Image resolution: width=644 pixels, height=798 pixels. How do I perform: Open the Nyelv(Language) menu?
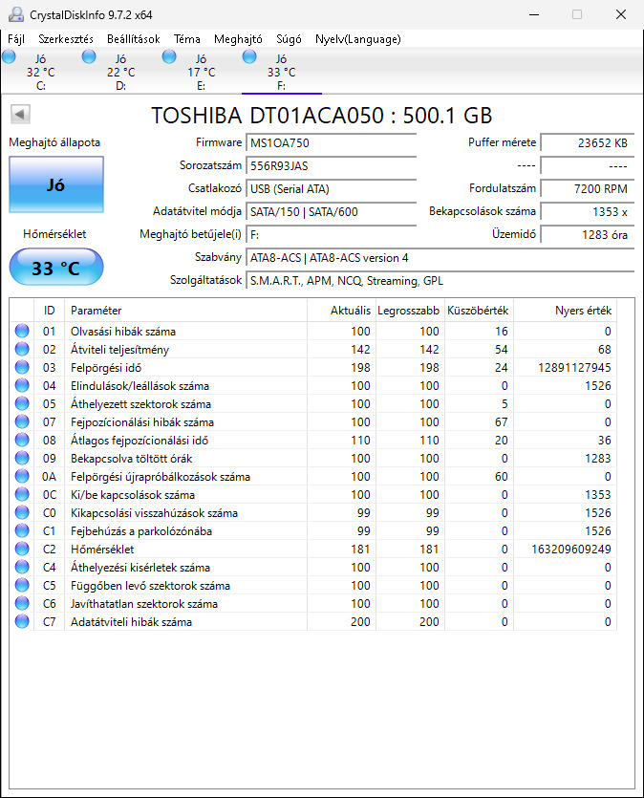357,39
